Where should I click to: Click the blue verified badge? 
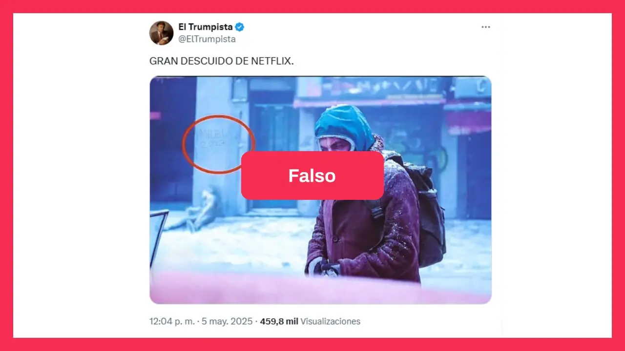(240, 27)
